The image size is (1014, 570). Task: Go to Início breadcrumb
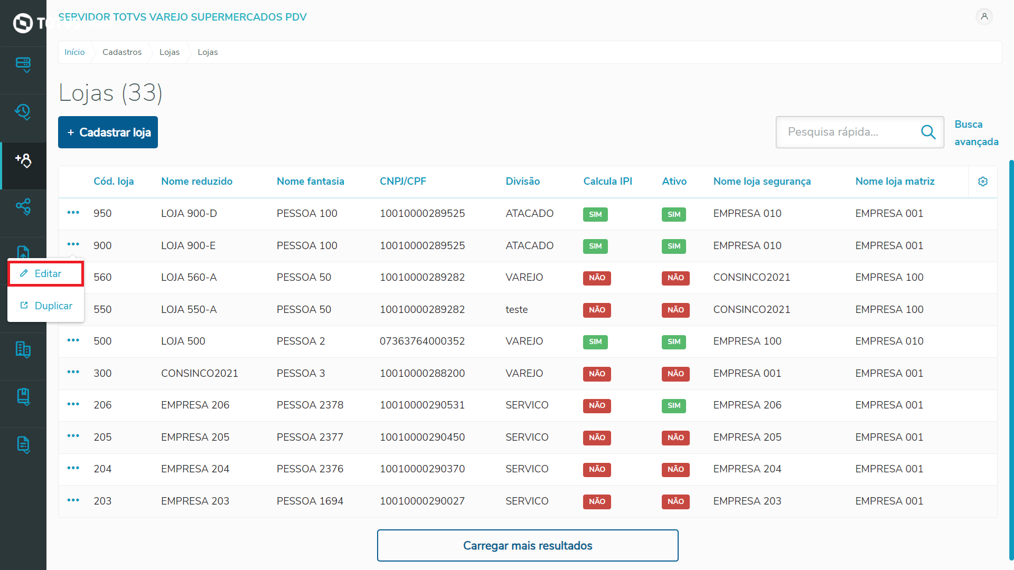[x=74, y=52]
